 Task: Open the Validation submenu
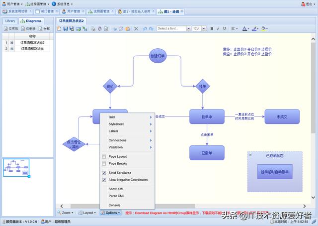pos(127,147)
